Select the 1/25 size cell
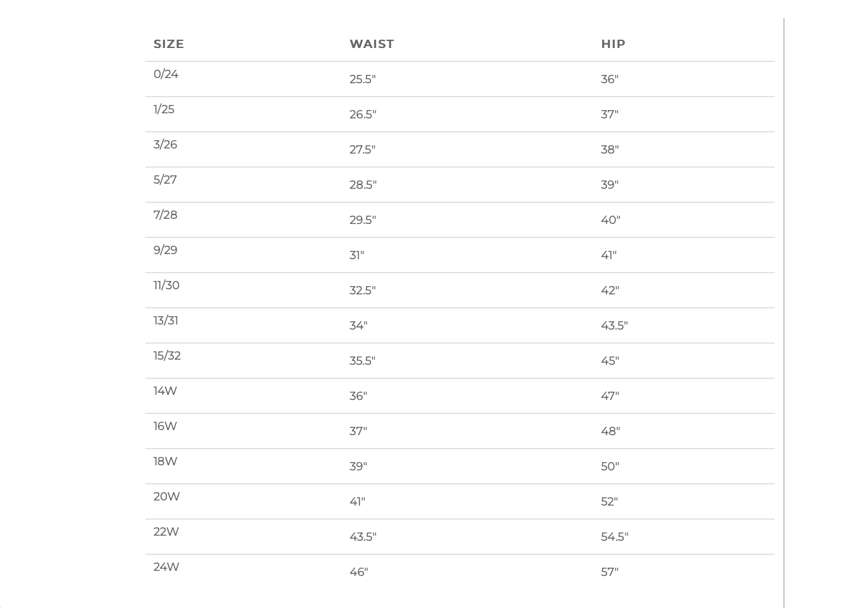Image resolution: width=856 pixels, height=608 pixels. [x=164, y=109]
